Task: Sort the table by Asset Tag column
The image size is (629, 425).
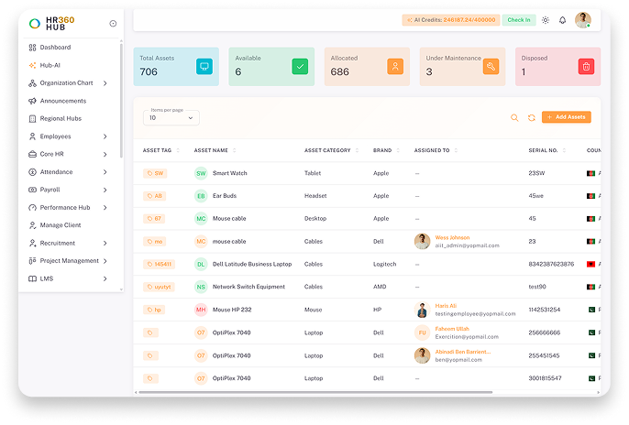Action: [178, 150]
